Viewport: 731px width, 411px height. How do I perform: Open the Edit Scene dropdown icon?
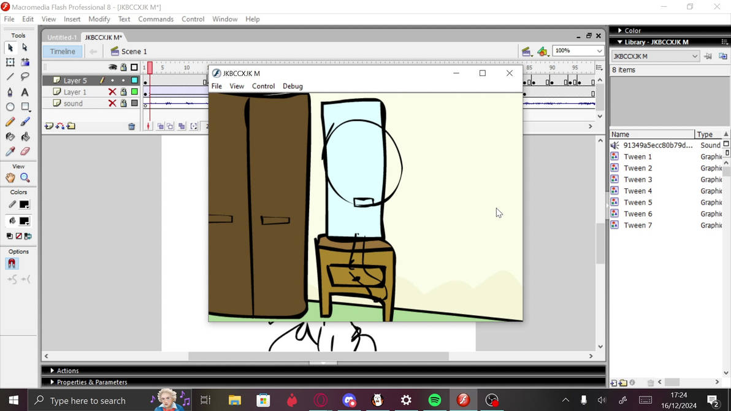coord(527,52)
